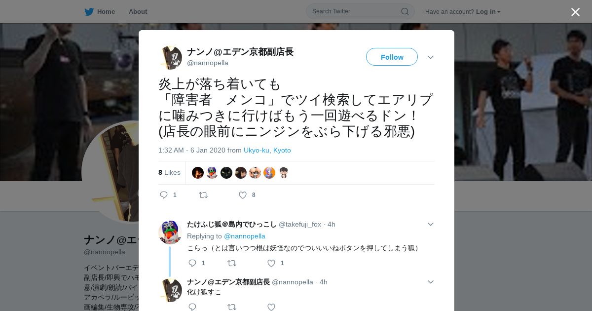
Task: Click the search magnifier icon
Action: point(405,11)
